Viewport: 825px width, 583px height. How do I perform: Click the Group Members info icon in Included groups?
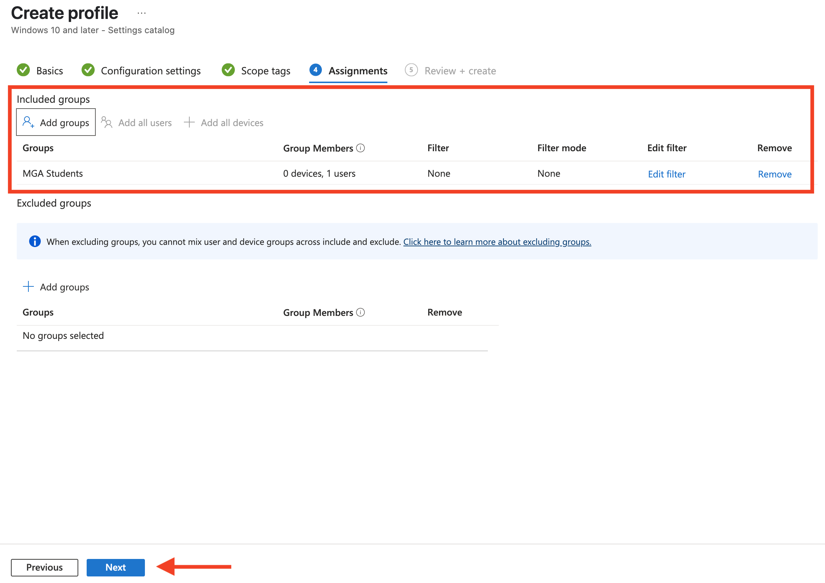(360, 148)
